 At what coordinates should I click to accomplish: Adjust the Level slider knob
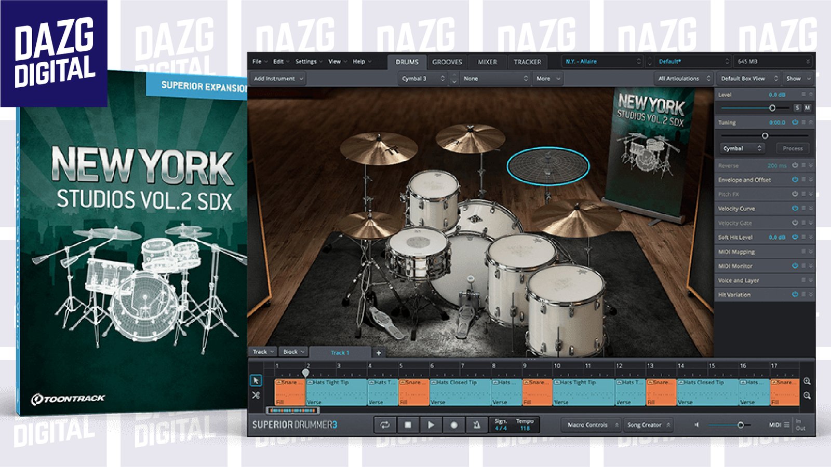point(772,108)
